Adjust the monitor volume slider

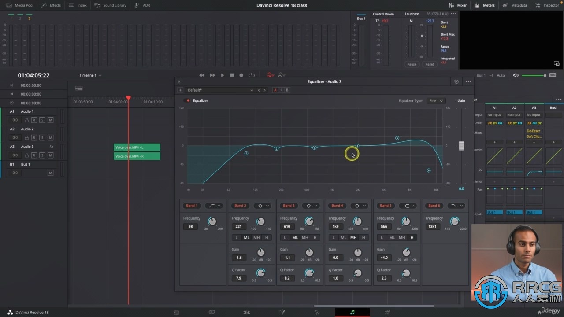(534, 75)
